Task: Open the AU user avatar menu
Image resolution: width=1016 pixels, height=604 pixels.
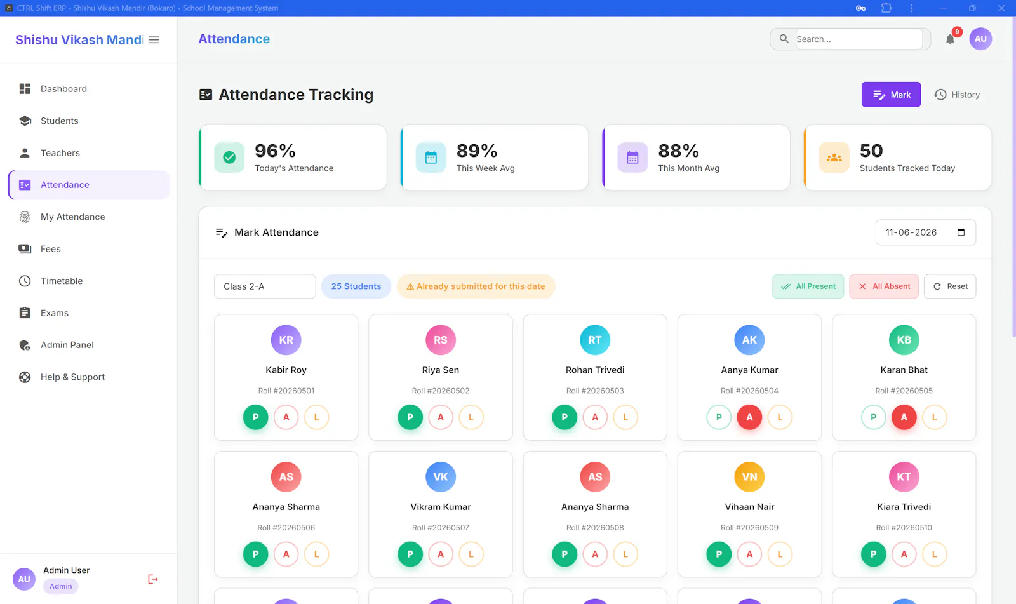Action: 980,39
